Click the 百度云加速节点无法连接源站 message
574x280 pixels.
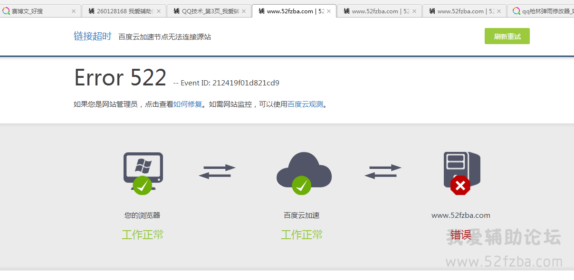point(165,37)
